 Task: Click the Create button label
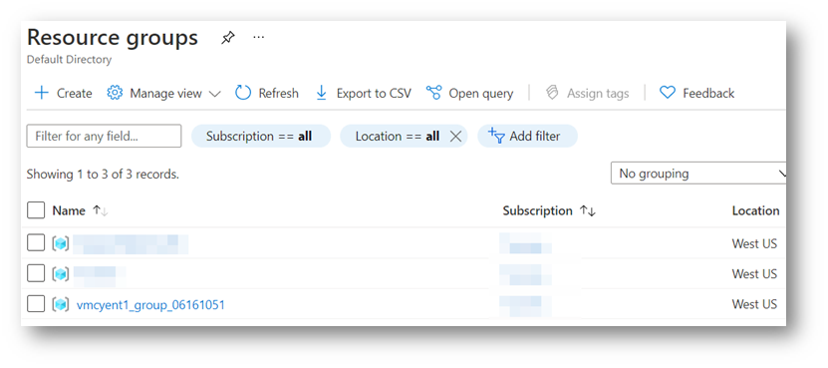pyautogui.click(x=74, y=94)
